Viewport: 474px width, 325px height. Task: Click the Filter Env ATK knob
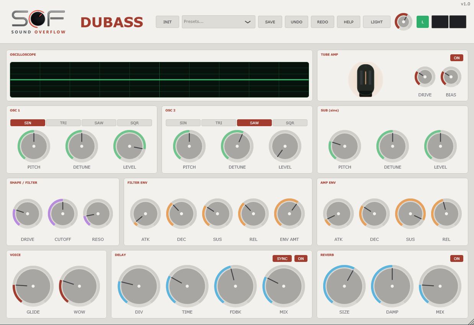point(145,214)
